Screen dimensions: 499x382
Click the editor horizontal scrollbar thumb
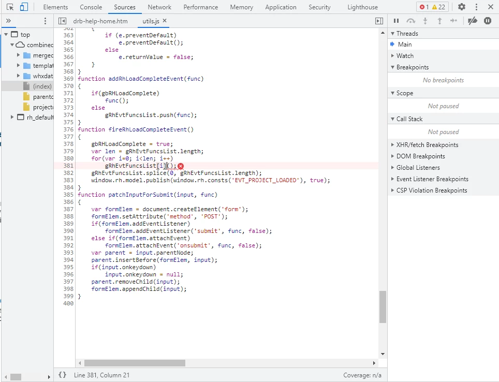pos(135,363)
